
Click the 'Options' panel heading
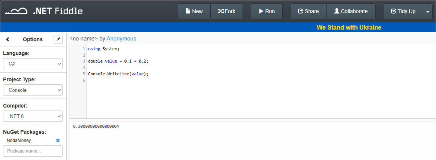point(33,39)
